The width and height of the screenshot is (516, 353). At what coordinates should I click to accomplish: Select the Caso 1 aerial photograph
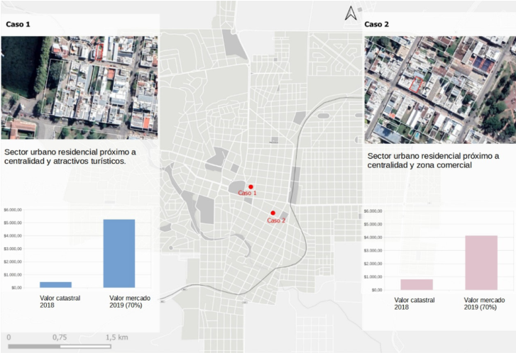point(79,88)
